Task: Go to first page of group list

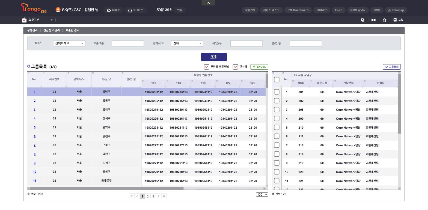Action: point(132,196)
